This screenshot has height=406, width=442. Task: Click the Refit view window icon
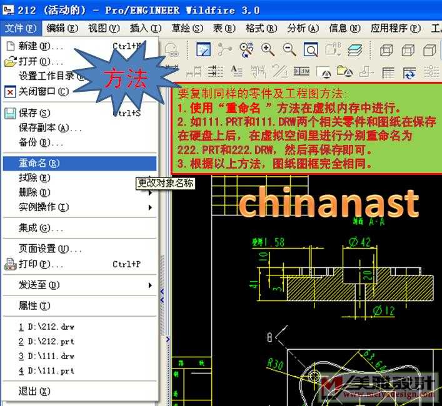pos(311,49)
